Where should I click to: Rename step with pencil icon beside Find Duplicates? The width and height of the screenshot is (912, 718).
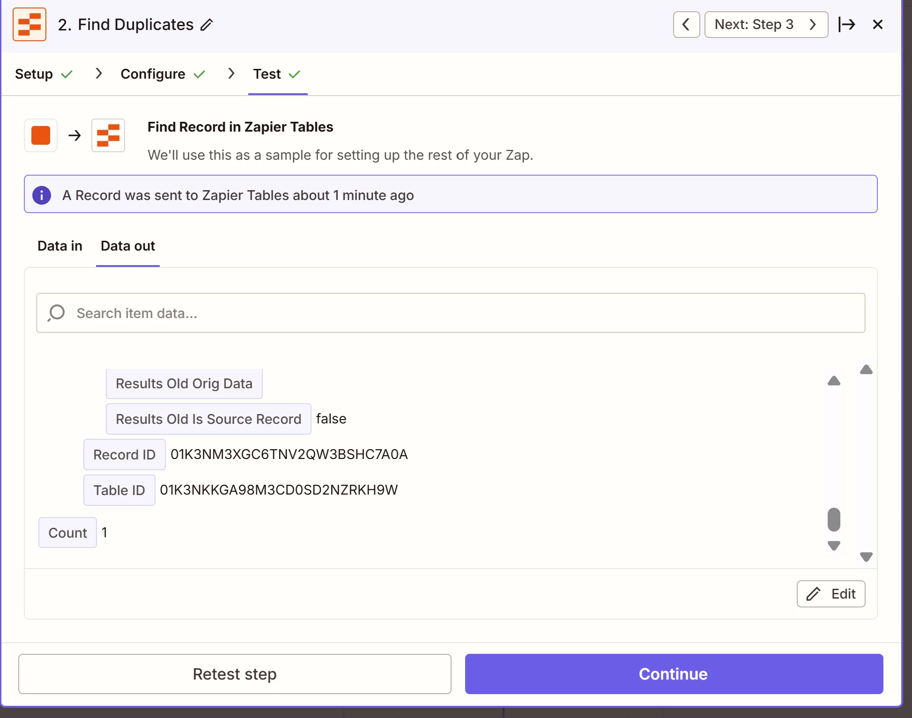(207, 24)
